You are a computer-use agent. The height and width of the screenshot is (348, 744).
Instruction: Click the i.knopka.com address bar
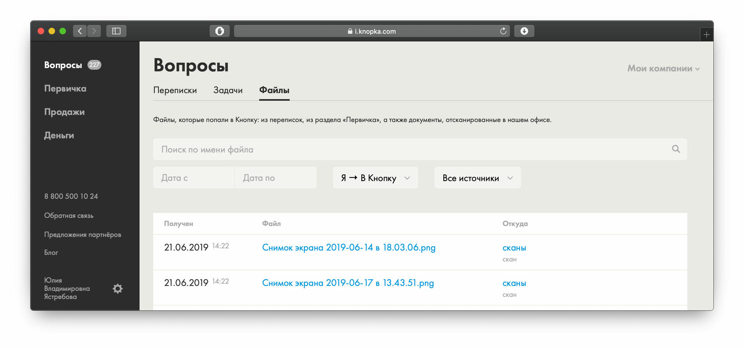[x=372, y=31]
